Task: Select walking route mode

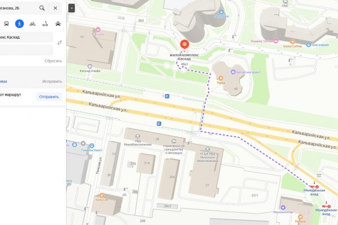Action: point(19,24)
